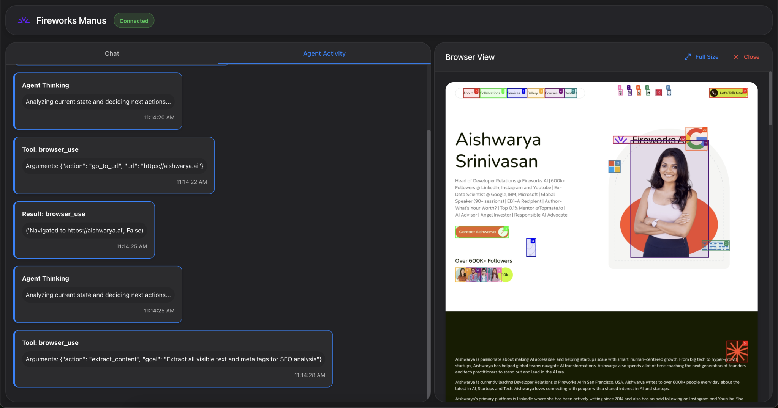Click the bookmark-shaped social icon
The height and width of the screenshot is (408, 778).
[x=669, y=93]
